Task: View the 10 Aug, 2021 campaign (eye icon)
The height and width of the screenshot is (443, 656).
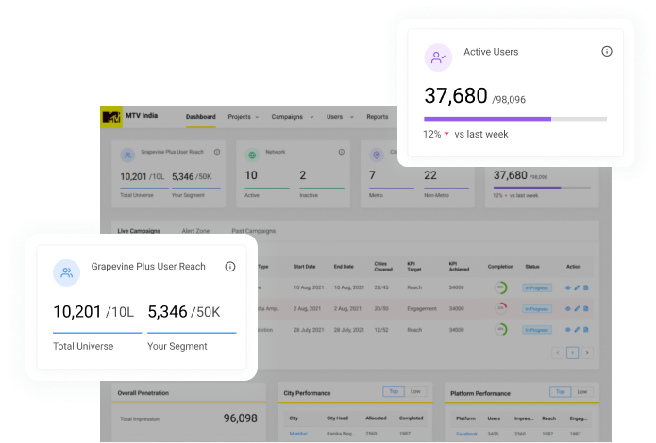Action: [567, 288]
